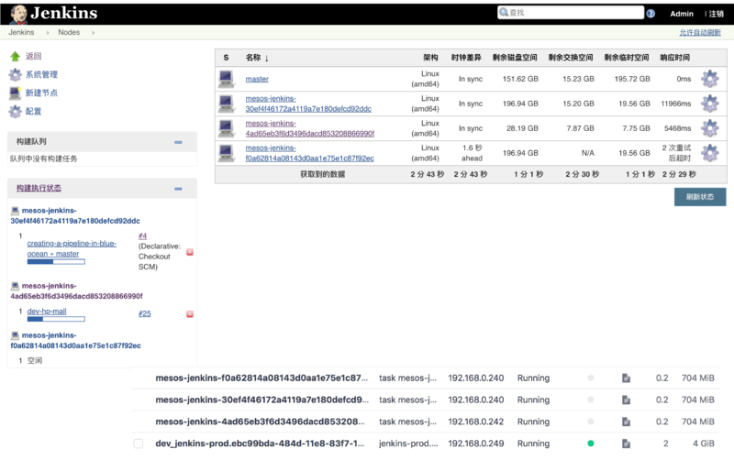Click the Jenkins breadcrumb item
Image resolution: width=734 pixels, height=460 pixels.
(x=21, y=33)
